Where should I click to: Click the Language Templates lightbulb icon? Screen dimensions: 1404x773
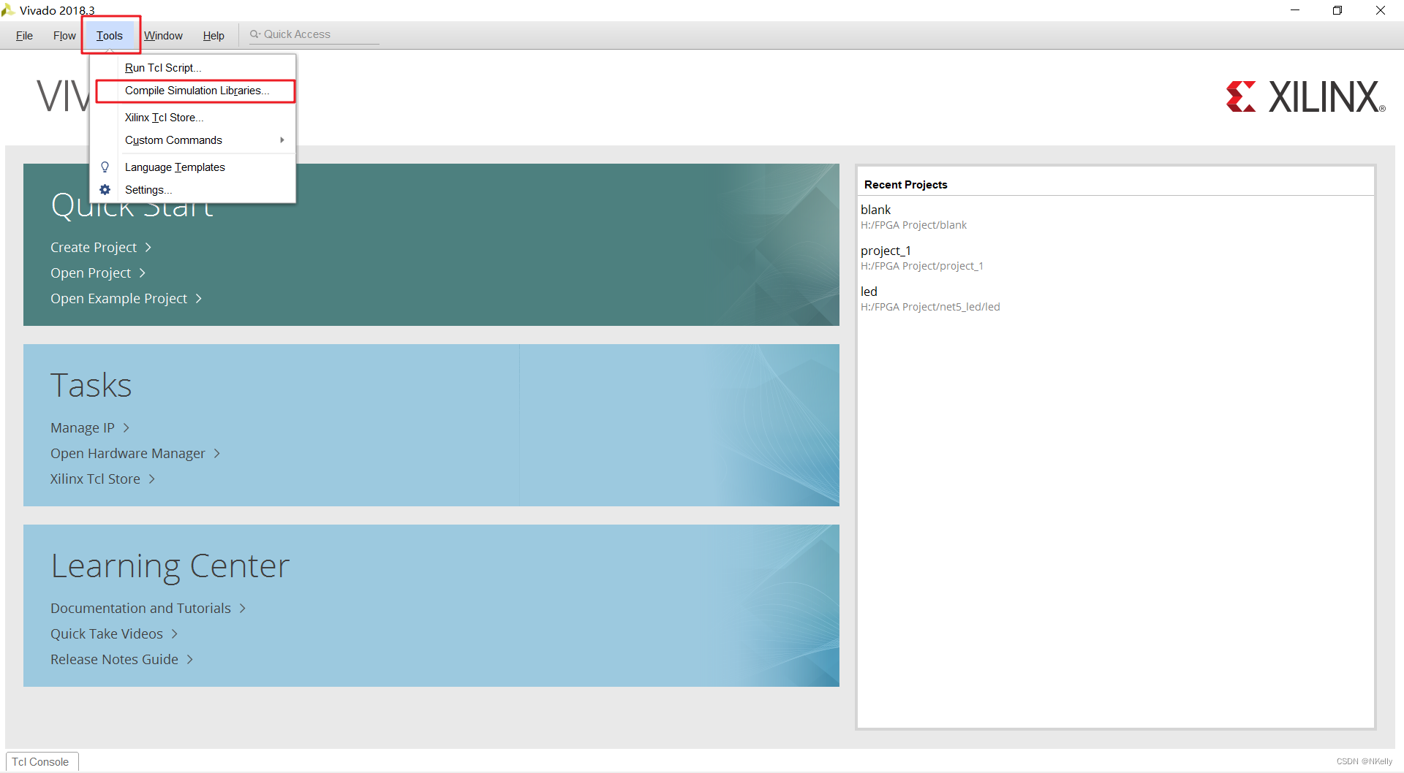coord(105,167)
